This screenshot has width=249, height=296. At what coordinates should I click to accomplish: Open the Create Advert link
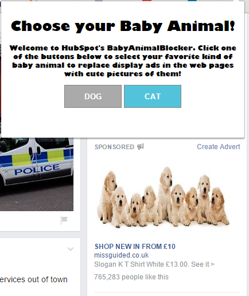(x=219, y=147)
